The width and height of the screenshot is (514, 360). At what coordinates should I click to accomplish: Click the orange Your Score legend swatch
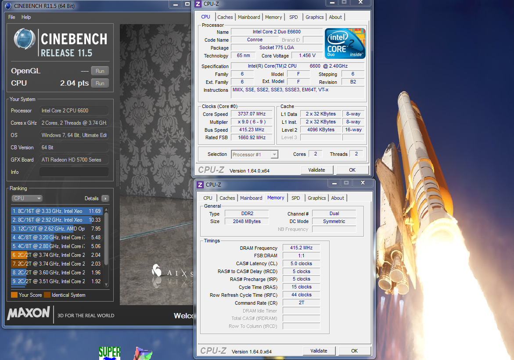click(x=14, y=295)
